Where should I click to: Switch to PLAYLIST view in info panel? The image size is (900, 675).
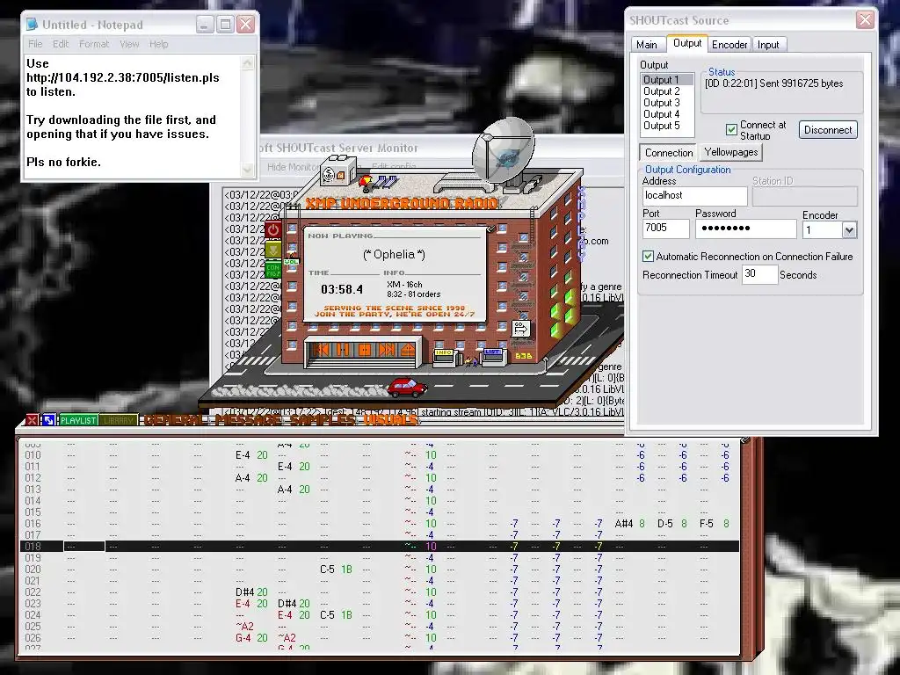point(78,420)
